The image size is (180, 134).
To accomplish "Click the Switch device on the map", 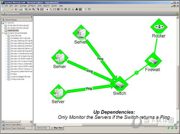I will coord(120,85).
